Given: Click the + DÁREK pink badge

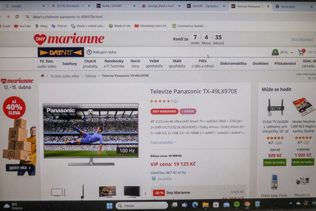Looking at the screenshot, I should click(x=188, y=112).
